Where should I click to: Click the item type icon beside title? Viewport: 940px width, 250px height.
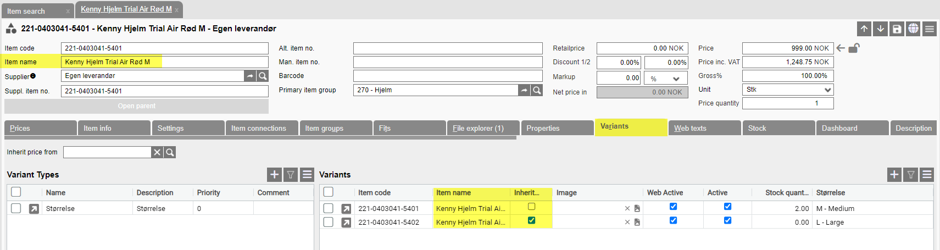tap(11, 28)
